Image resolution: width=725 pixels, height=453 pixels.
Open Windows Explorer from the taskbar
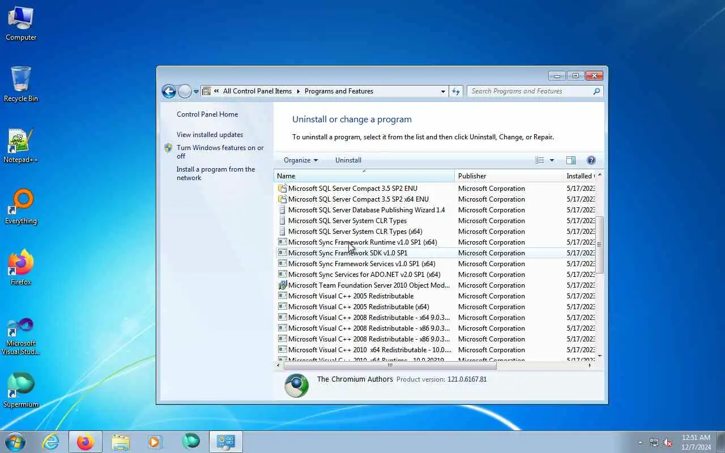(121, 442)
